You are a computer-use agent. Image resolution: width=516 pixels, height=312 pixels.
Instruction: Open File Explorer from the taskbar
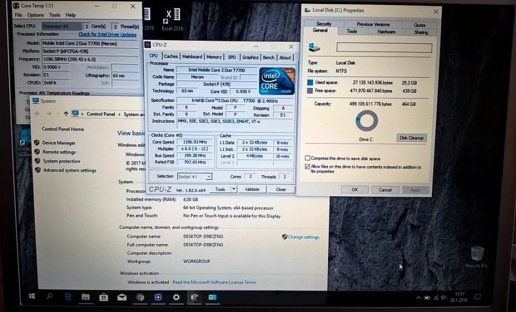click(x=86, y=297)
